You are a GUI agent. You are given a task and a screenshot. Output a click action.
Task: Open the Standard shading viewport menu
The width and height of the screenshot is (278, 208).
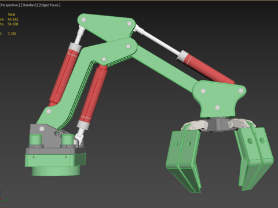coord(29,5)
